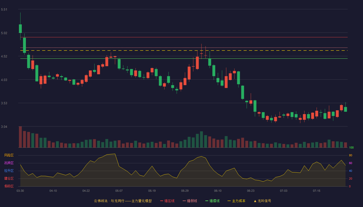Toggle the 强弱线 legend item
Viewport: 363px width, 207px height.
[190, 201]
